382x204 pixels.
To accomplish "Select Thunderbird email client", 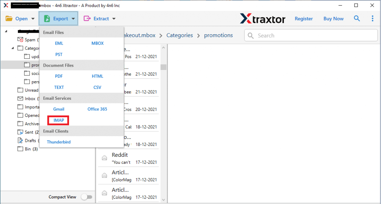I will pyautogui.click(x=59, y=142).
